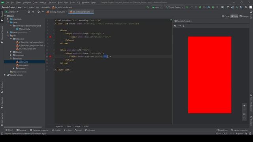The height and width of the screenshot is (142, 253).
Task: Toggle preview view options eye icon
Action: [x=175, y=26]
